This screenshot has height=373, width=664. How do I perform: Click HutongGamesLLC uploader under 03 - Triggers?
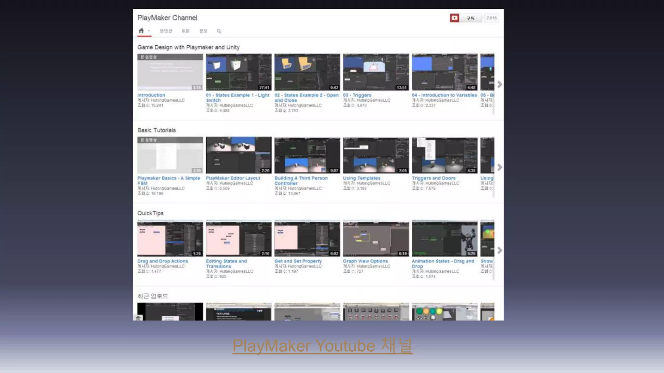coord(373,100)
